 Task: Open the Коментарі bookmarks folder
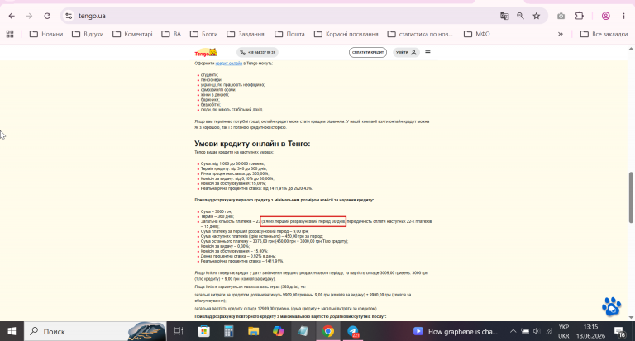(132, 34)
